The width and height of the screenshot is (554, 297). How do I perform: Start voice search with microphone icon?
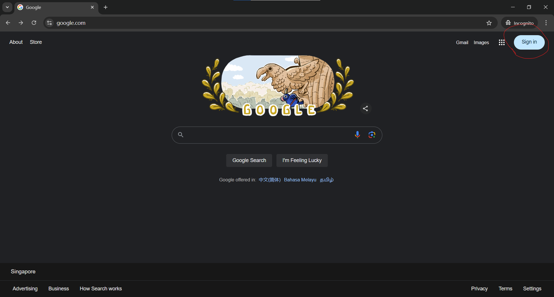click(x=357, y=135)
